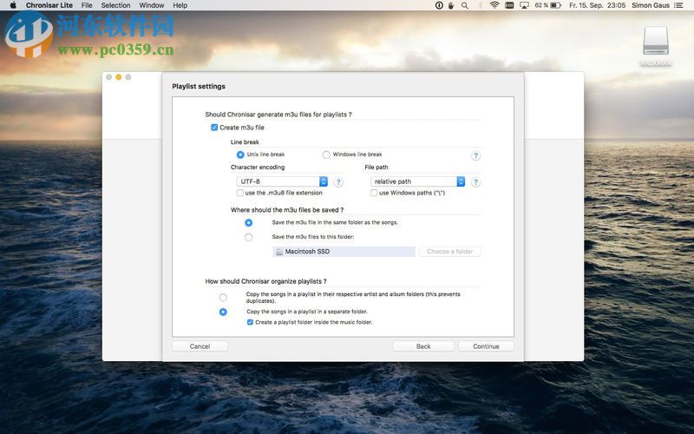The width and height of the screenshot is (694, 434).
Task: Open the 1Password menu bar icon
Action: [439, 5]
